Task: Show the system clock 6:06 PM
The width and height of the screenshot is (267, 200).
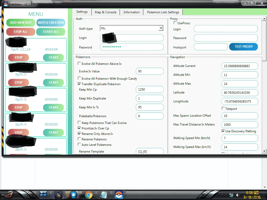Action: pos(252,193)
